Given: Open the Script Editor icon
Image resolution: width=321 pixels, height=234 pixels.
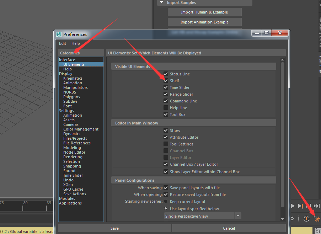Looking at the screenshot, I should (x=317, y=231).
